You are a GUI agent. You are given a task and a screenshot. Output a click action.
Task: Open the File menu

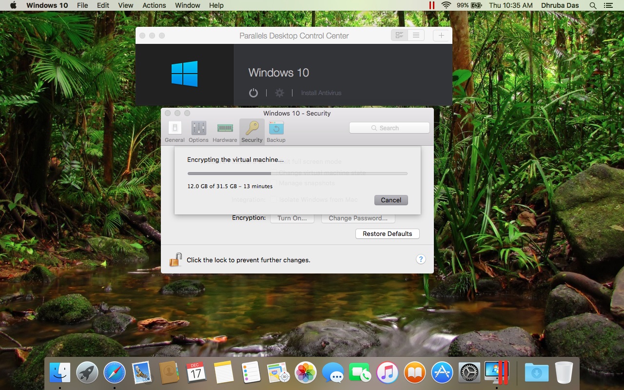click(82, 5)
